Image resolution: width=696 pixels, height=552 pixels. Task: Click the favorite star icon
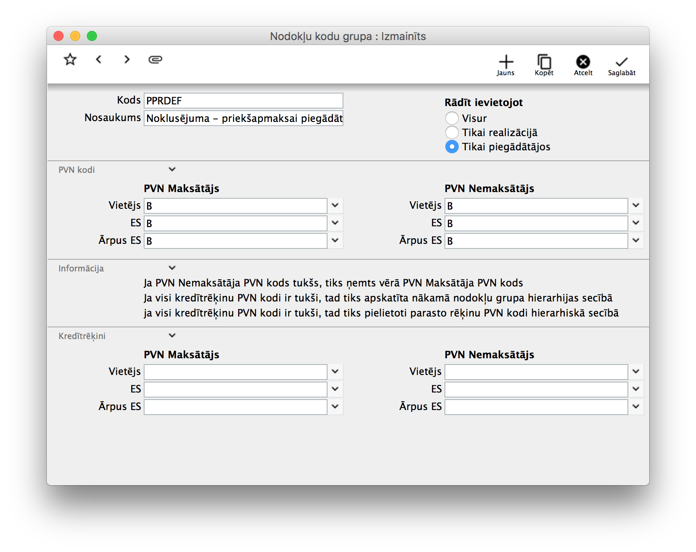(70, 59)
